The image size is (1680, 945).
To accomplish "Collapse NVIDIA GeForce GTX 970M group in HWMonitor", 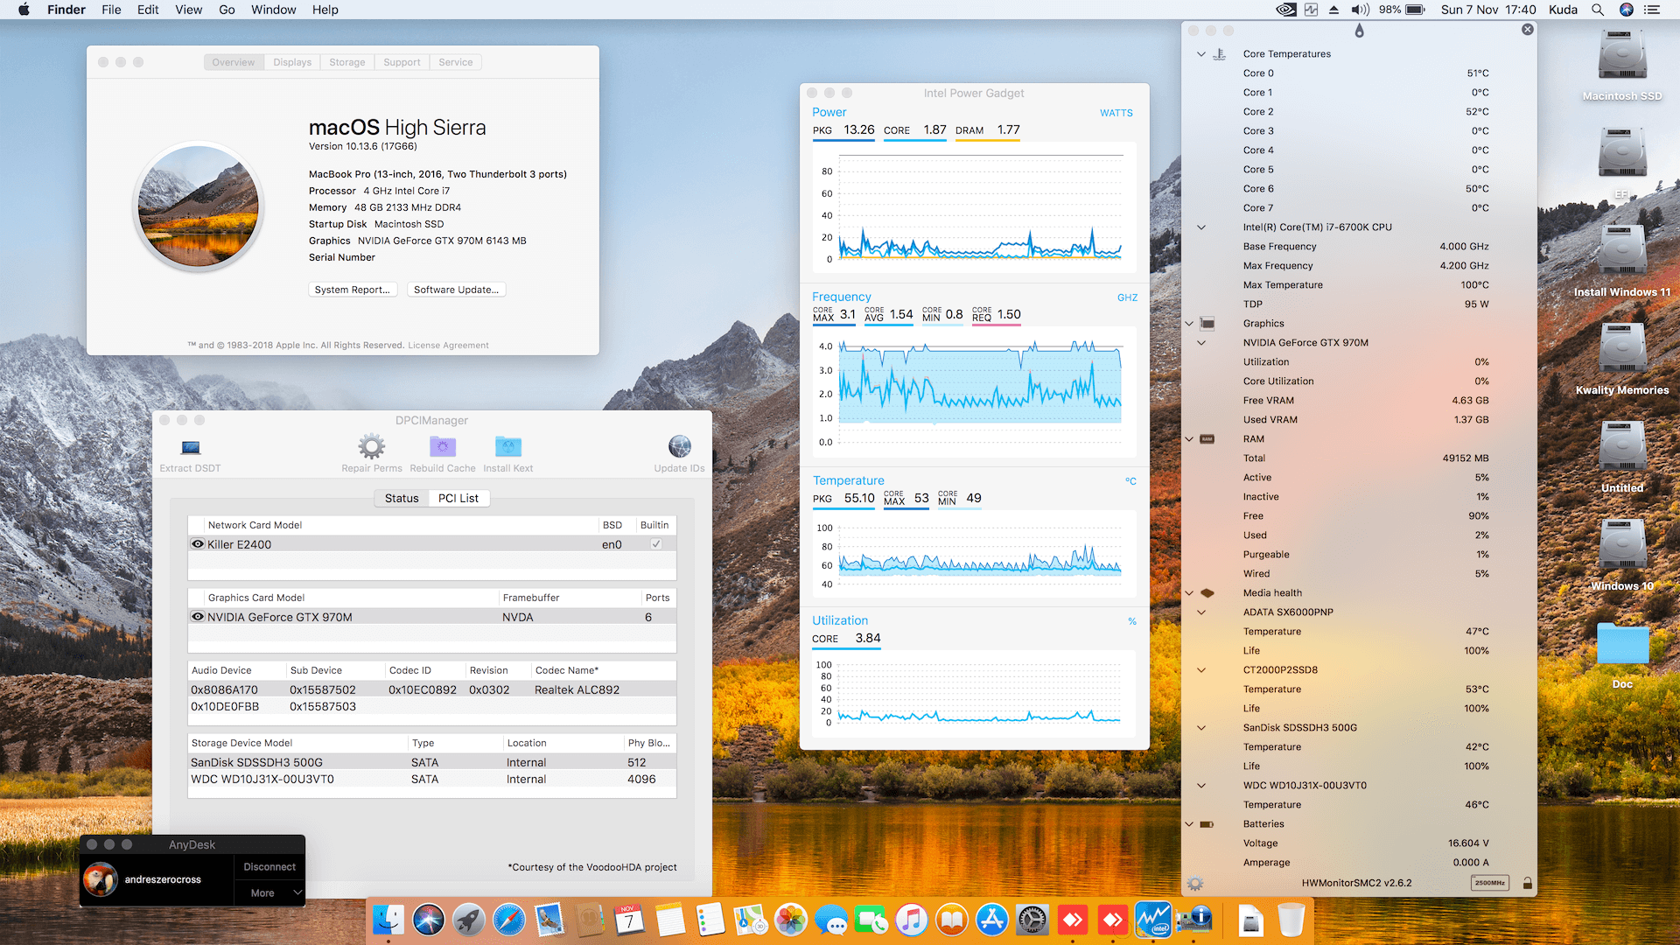I will click(1201, 343).
